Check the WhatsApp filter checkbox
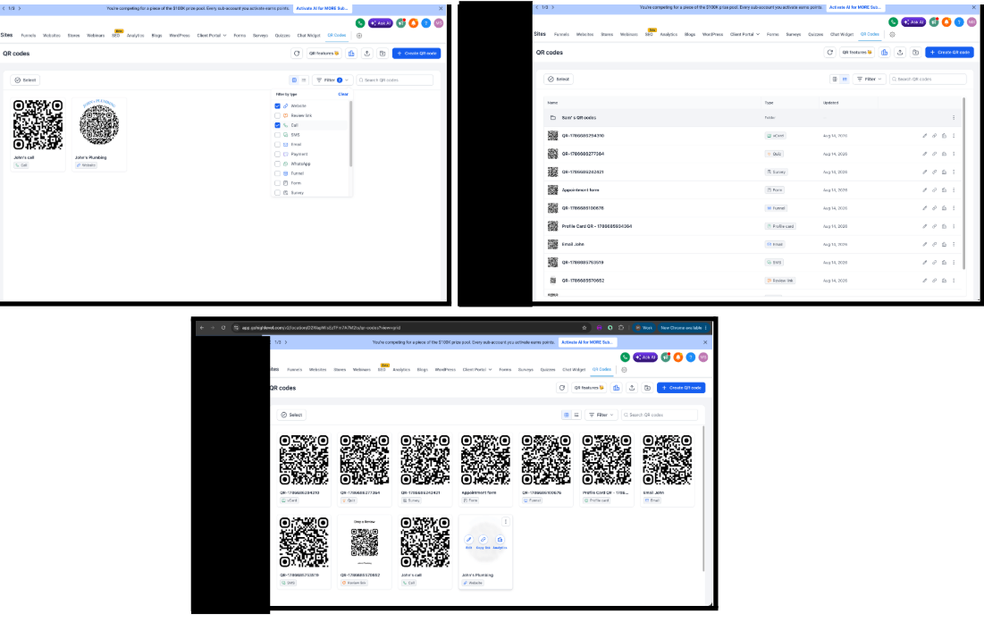Viewport: 984px width, 622px height. click(277, 164)
